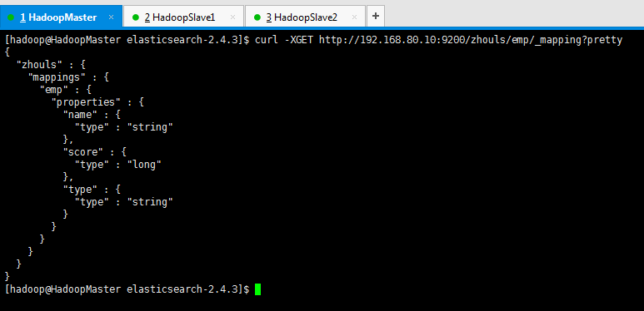Close the HadoopSlave1 tab
This screenshot has width=644, height=311.
[x=233, y=17]
